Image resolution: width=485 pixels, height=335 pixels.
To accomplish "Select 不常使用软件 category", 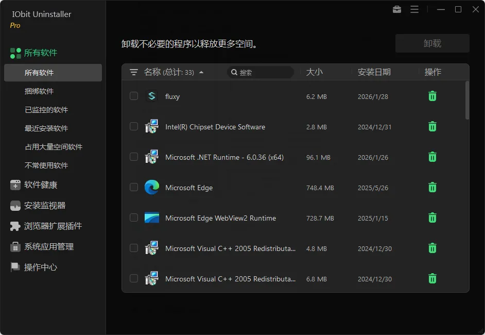I will 46,165.
